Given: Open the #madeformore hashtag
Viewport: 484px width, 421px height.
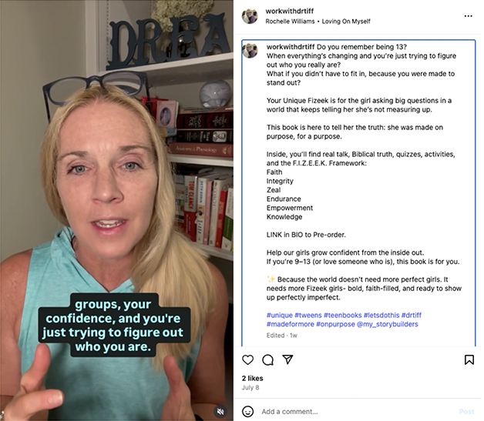Looking at the screenshot, I should tap(290, 324).
